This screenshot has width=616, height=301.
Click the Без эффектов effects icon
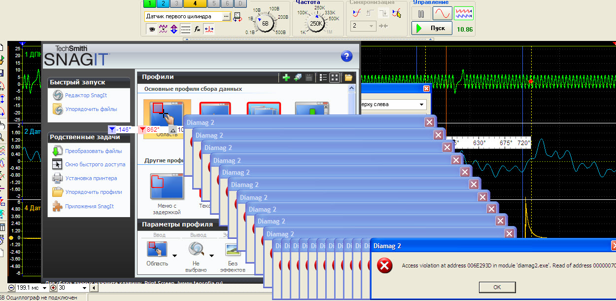click(x=232, y=250)
